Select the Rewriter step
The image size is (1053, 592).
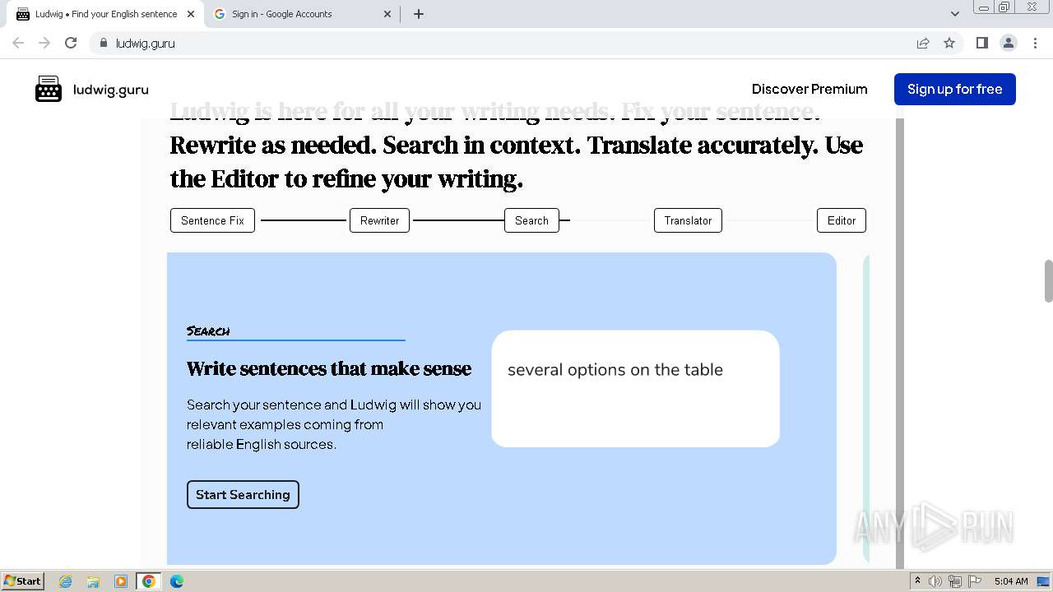[x=379, y=220]
